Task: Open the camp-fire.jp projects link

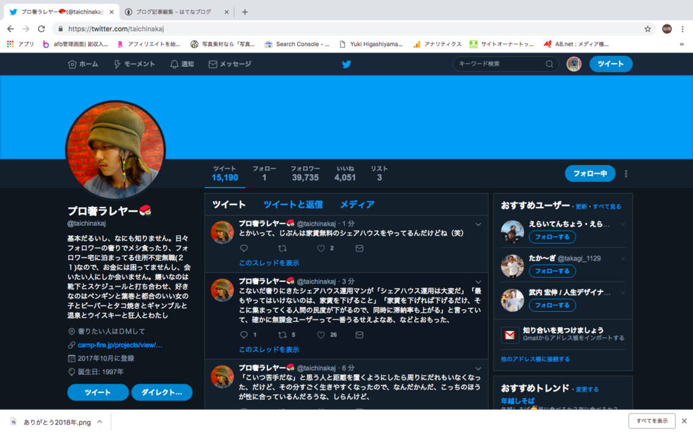Action: click(x=120, y=345)
